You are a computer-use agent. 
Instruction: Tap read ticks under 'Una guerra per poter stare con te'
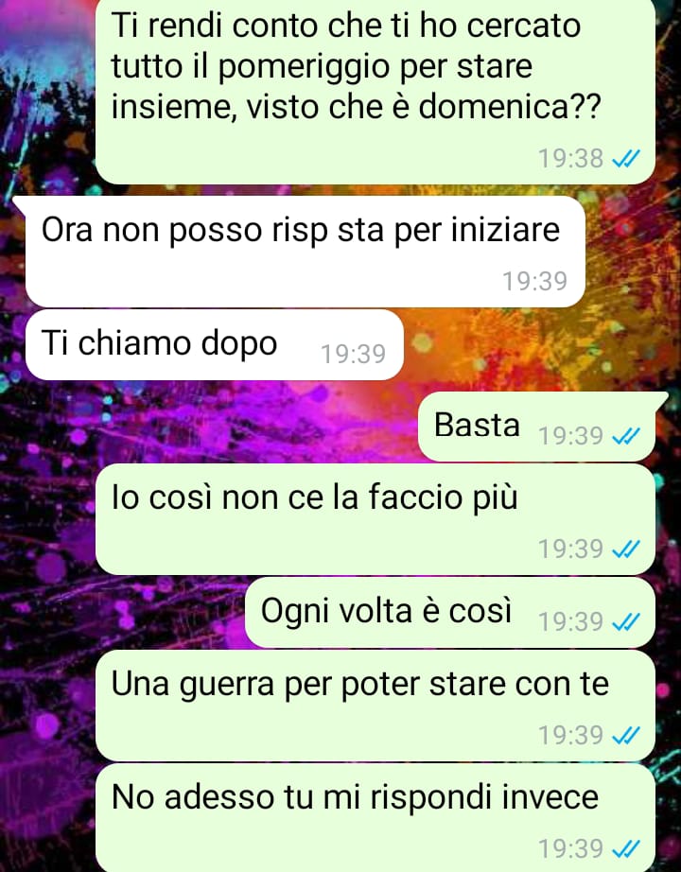[626, 736]
